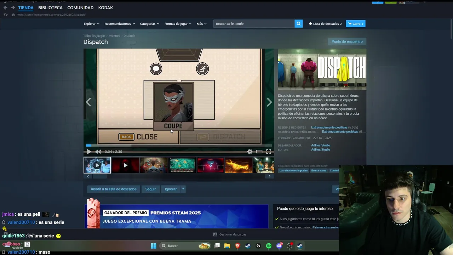Open the Premios Steam 2025 banner
The height and width of the screenshot is (255, 453).
(x=176, y=216)
